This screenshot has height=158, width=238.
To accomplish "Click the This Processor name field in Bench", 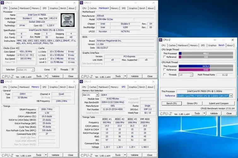I will tap(205, 91).
